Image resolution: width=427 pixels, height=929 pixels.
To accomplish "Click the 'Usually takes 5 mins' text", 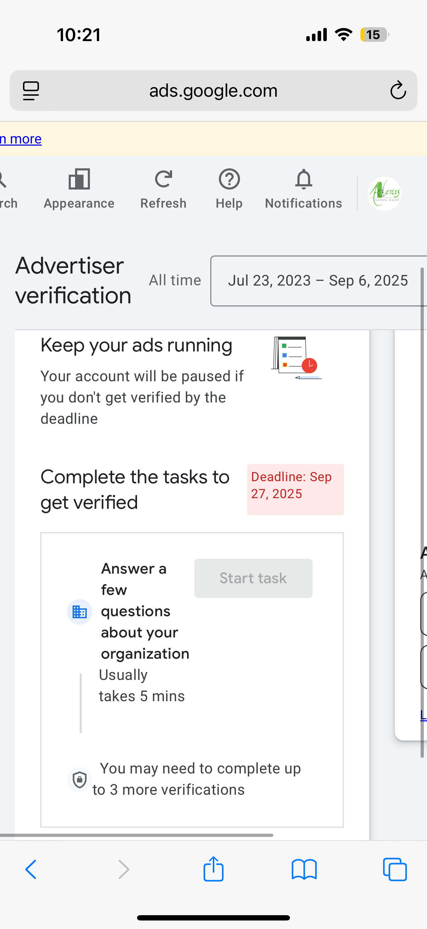I will (142, 685).
